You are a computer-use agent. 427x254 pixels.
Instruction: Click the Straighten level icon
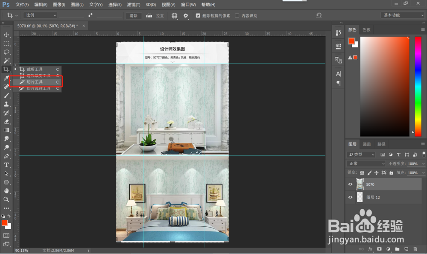pos(149,15)
